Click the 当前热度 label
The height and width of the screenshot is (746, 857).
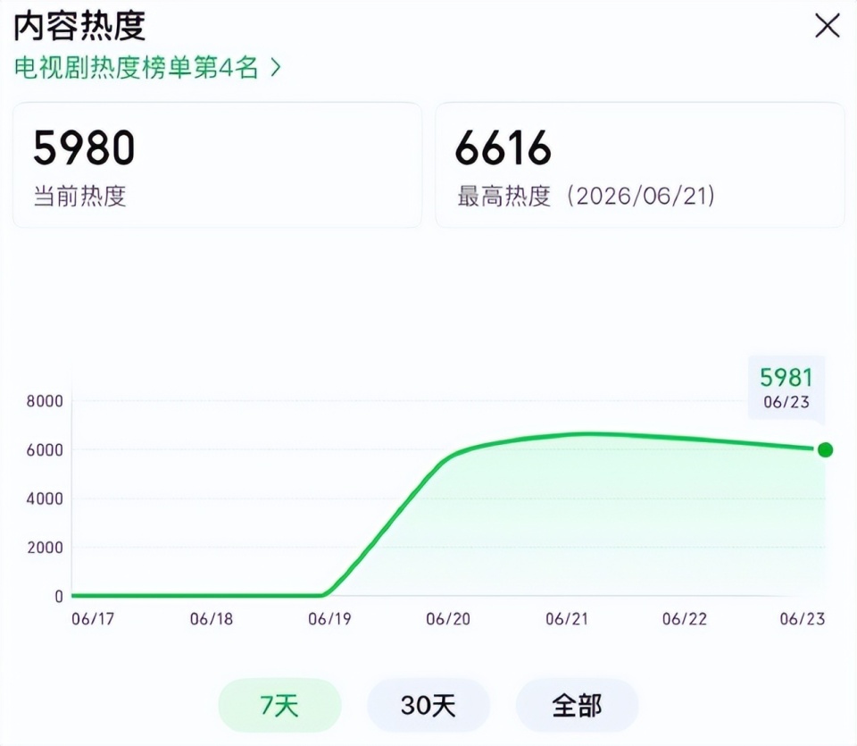click(79, 196)
